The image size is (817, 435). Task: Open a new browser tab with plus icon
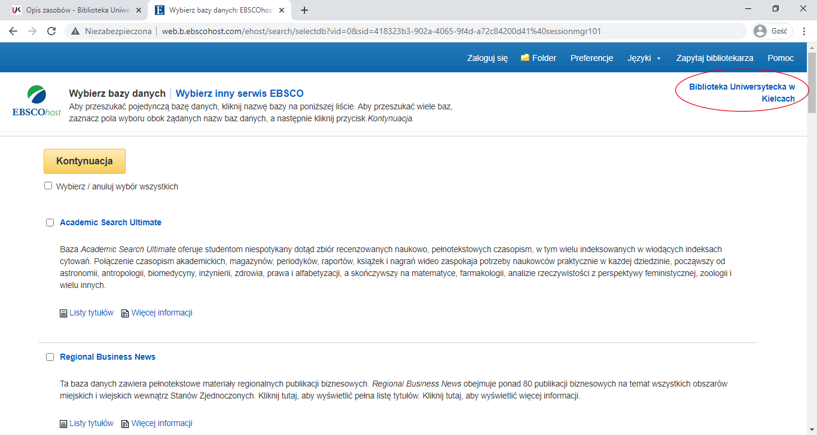click(304, 10)
